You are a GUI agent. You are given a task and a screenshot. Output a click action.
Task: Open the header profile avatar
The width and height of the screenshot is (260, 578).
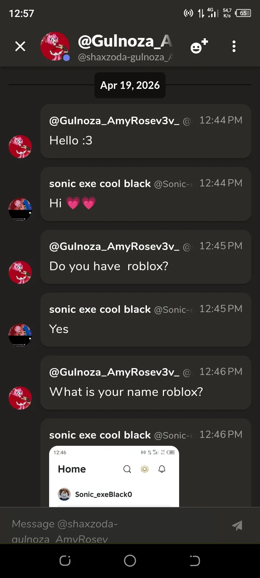point(55,46)
